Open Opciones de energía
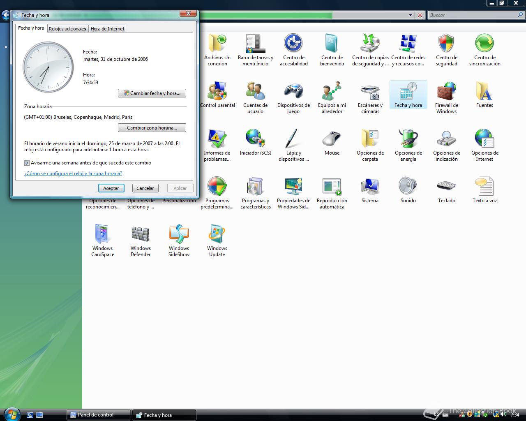 pyautogui.click(x=408, y=146)
